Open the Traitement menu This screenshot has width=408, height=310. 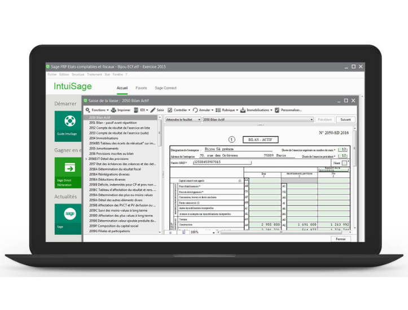[94, 75]
